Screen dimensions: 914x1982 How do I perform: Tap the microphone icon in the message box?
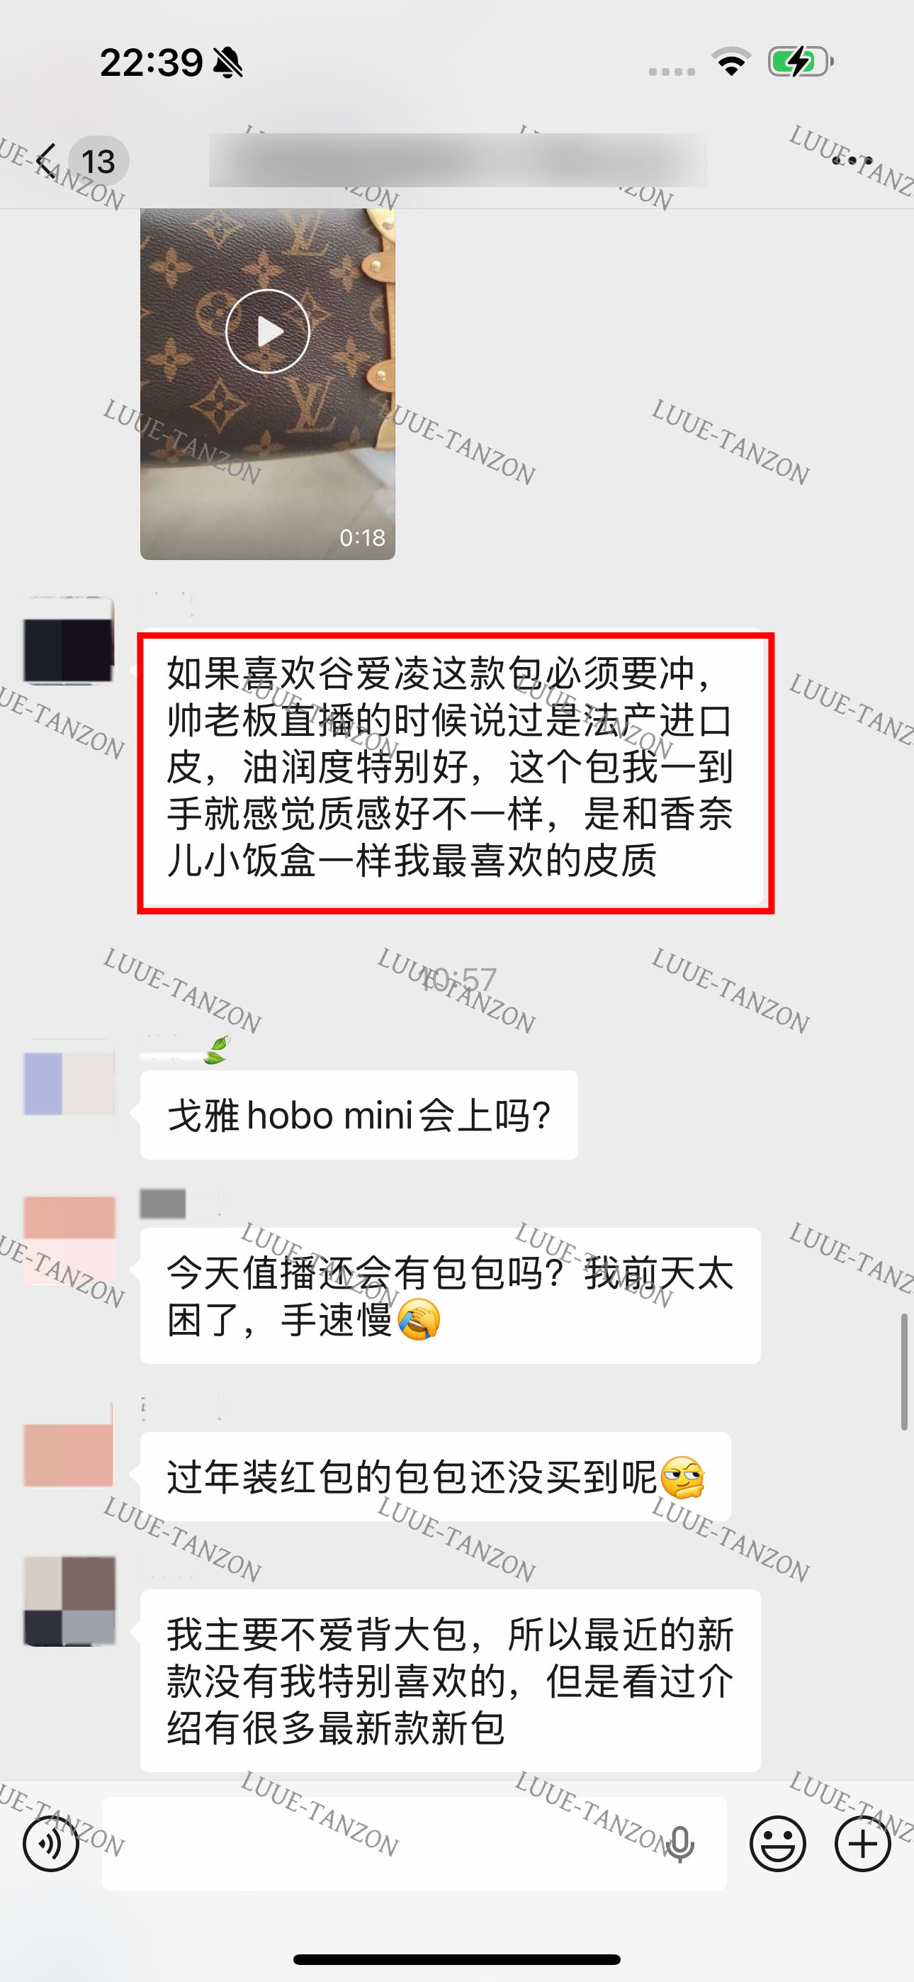(x=680, y=1844)
